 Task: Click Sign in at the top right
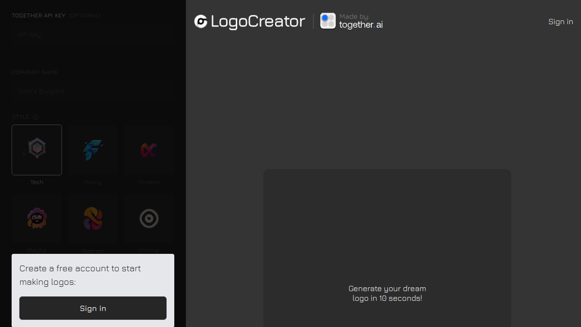(561, 21)
